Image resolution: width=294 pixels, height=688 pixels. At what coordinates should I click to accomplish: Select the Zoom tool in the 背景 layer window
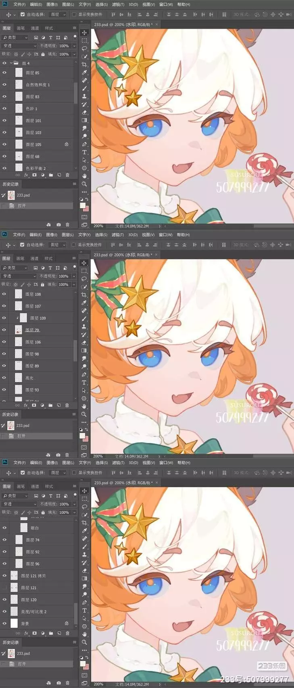[84, 642]
